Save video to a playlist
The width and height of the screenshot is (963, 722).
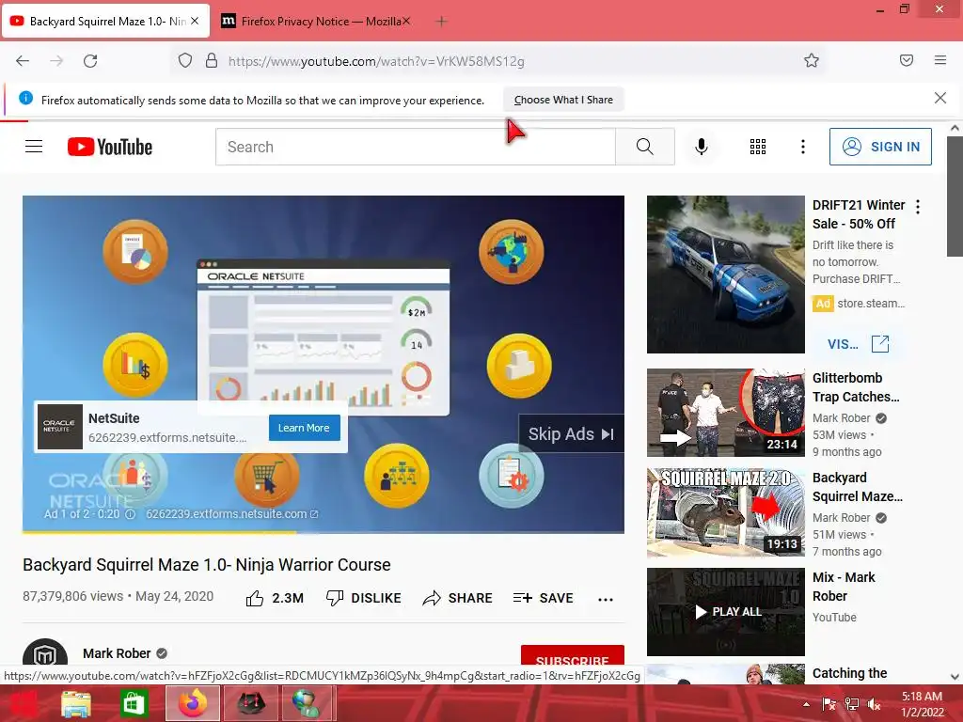tap(543, 598)
